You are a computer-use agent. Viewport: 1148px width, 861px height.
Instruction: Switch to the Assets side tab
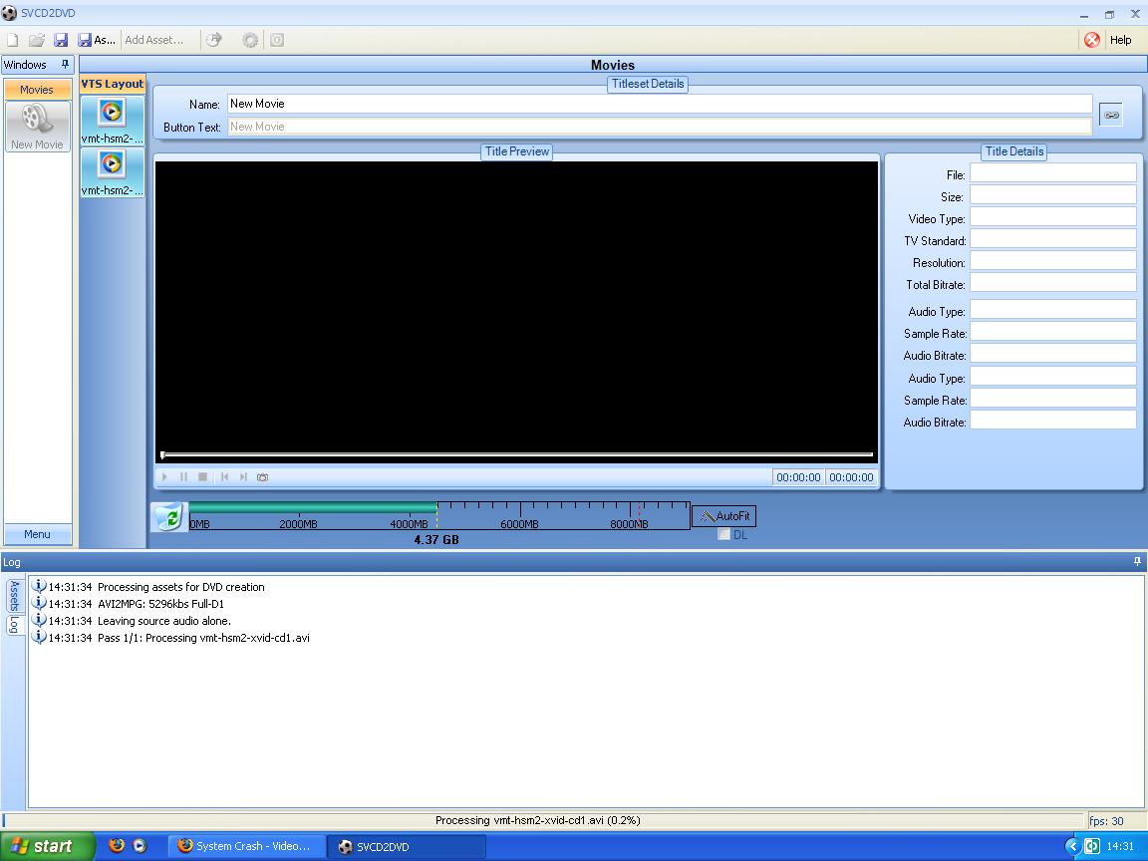coord(14,595)
